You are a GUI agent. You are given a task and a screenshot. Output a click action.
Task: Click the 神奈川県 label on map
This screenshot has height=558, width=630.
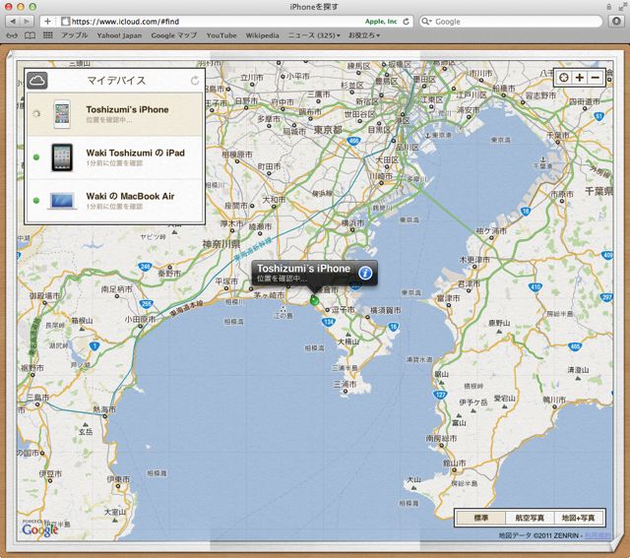[x=220, y=244]
